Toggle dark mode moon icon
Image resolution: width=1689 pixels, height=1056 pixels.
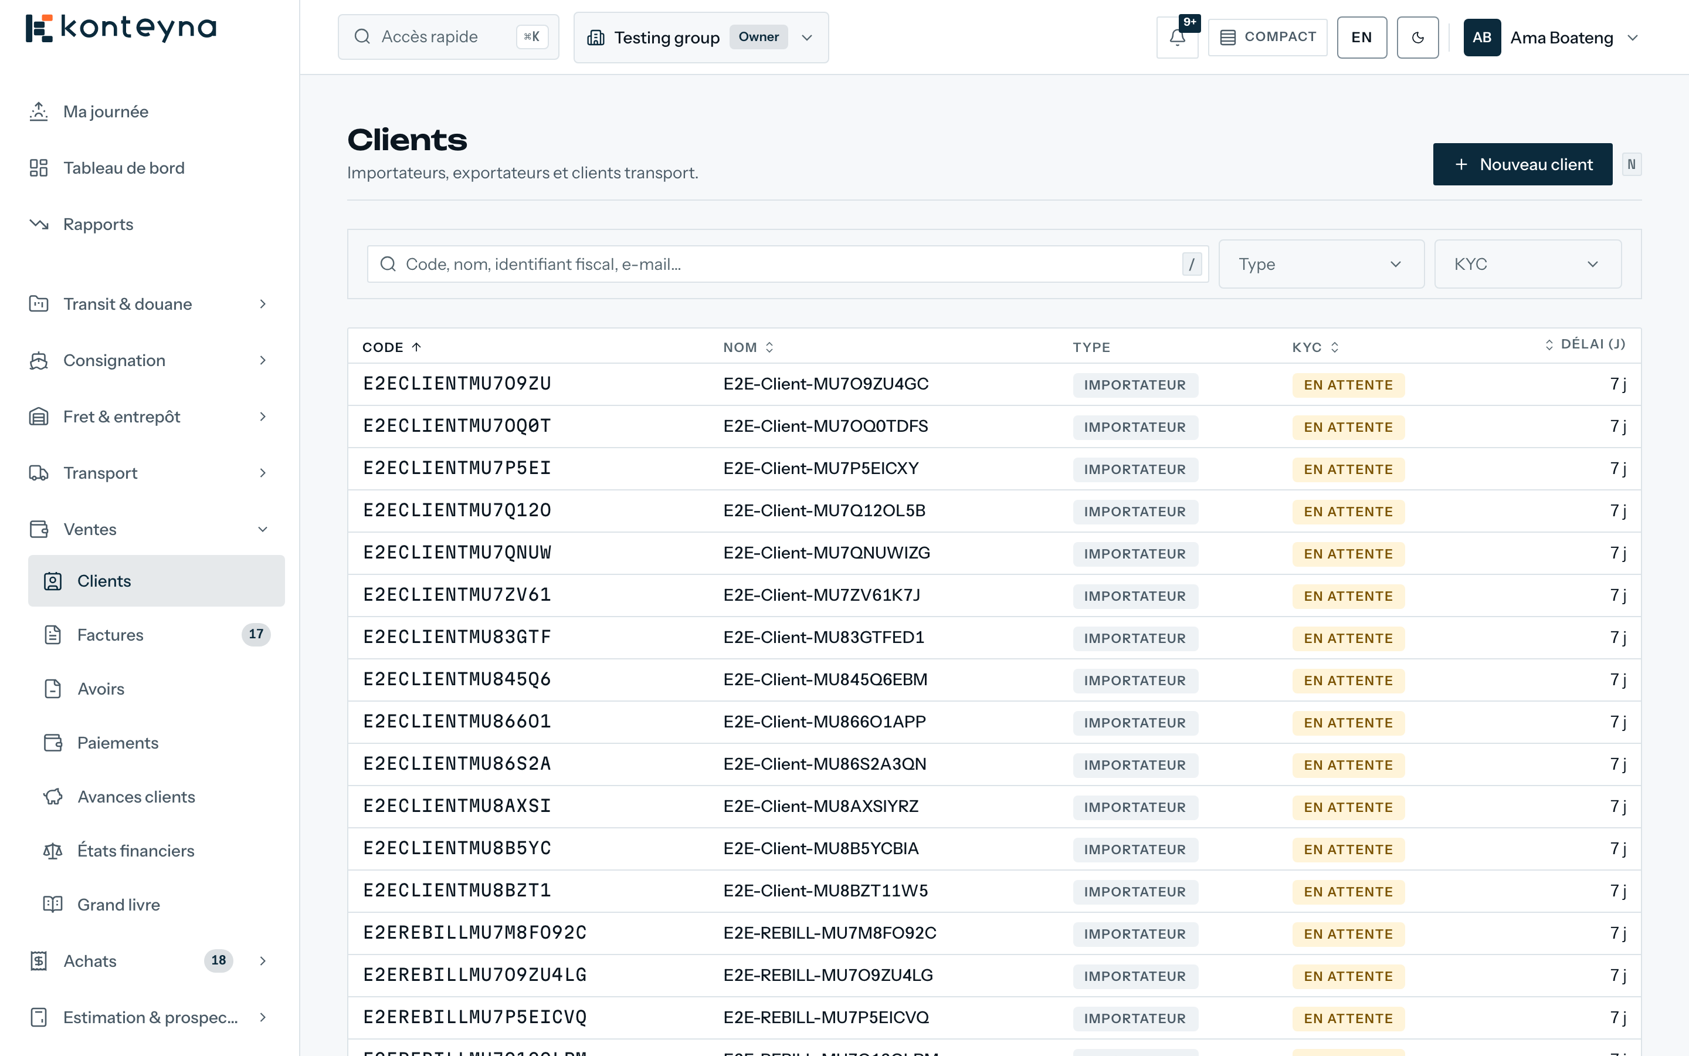(1417, 38)
